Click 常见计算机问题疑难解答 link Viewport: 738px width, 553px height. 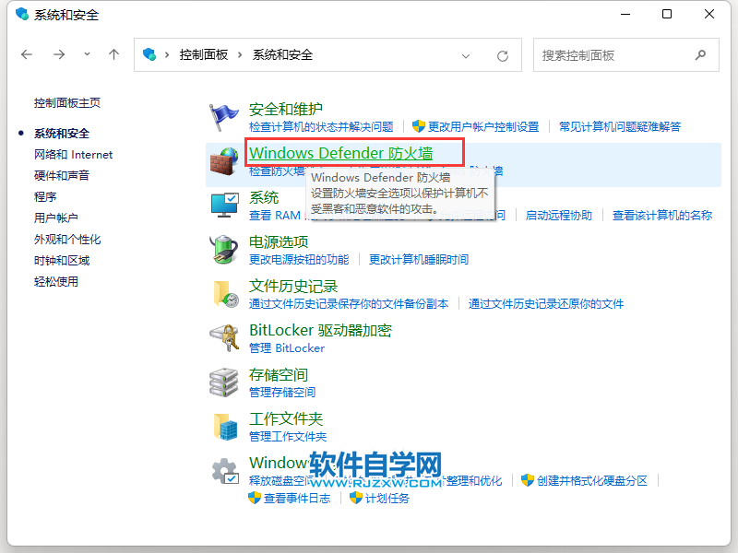(x=620, y=127)
